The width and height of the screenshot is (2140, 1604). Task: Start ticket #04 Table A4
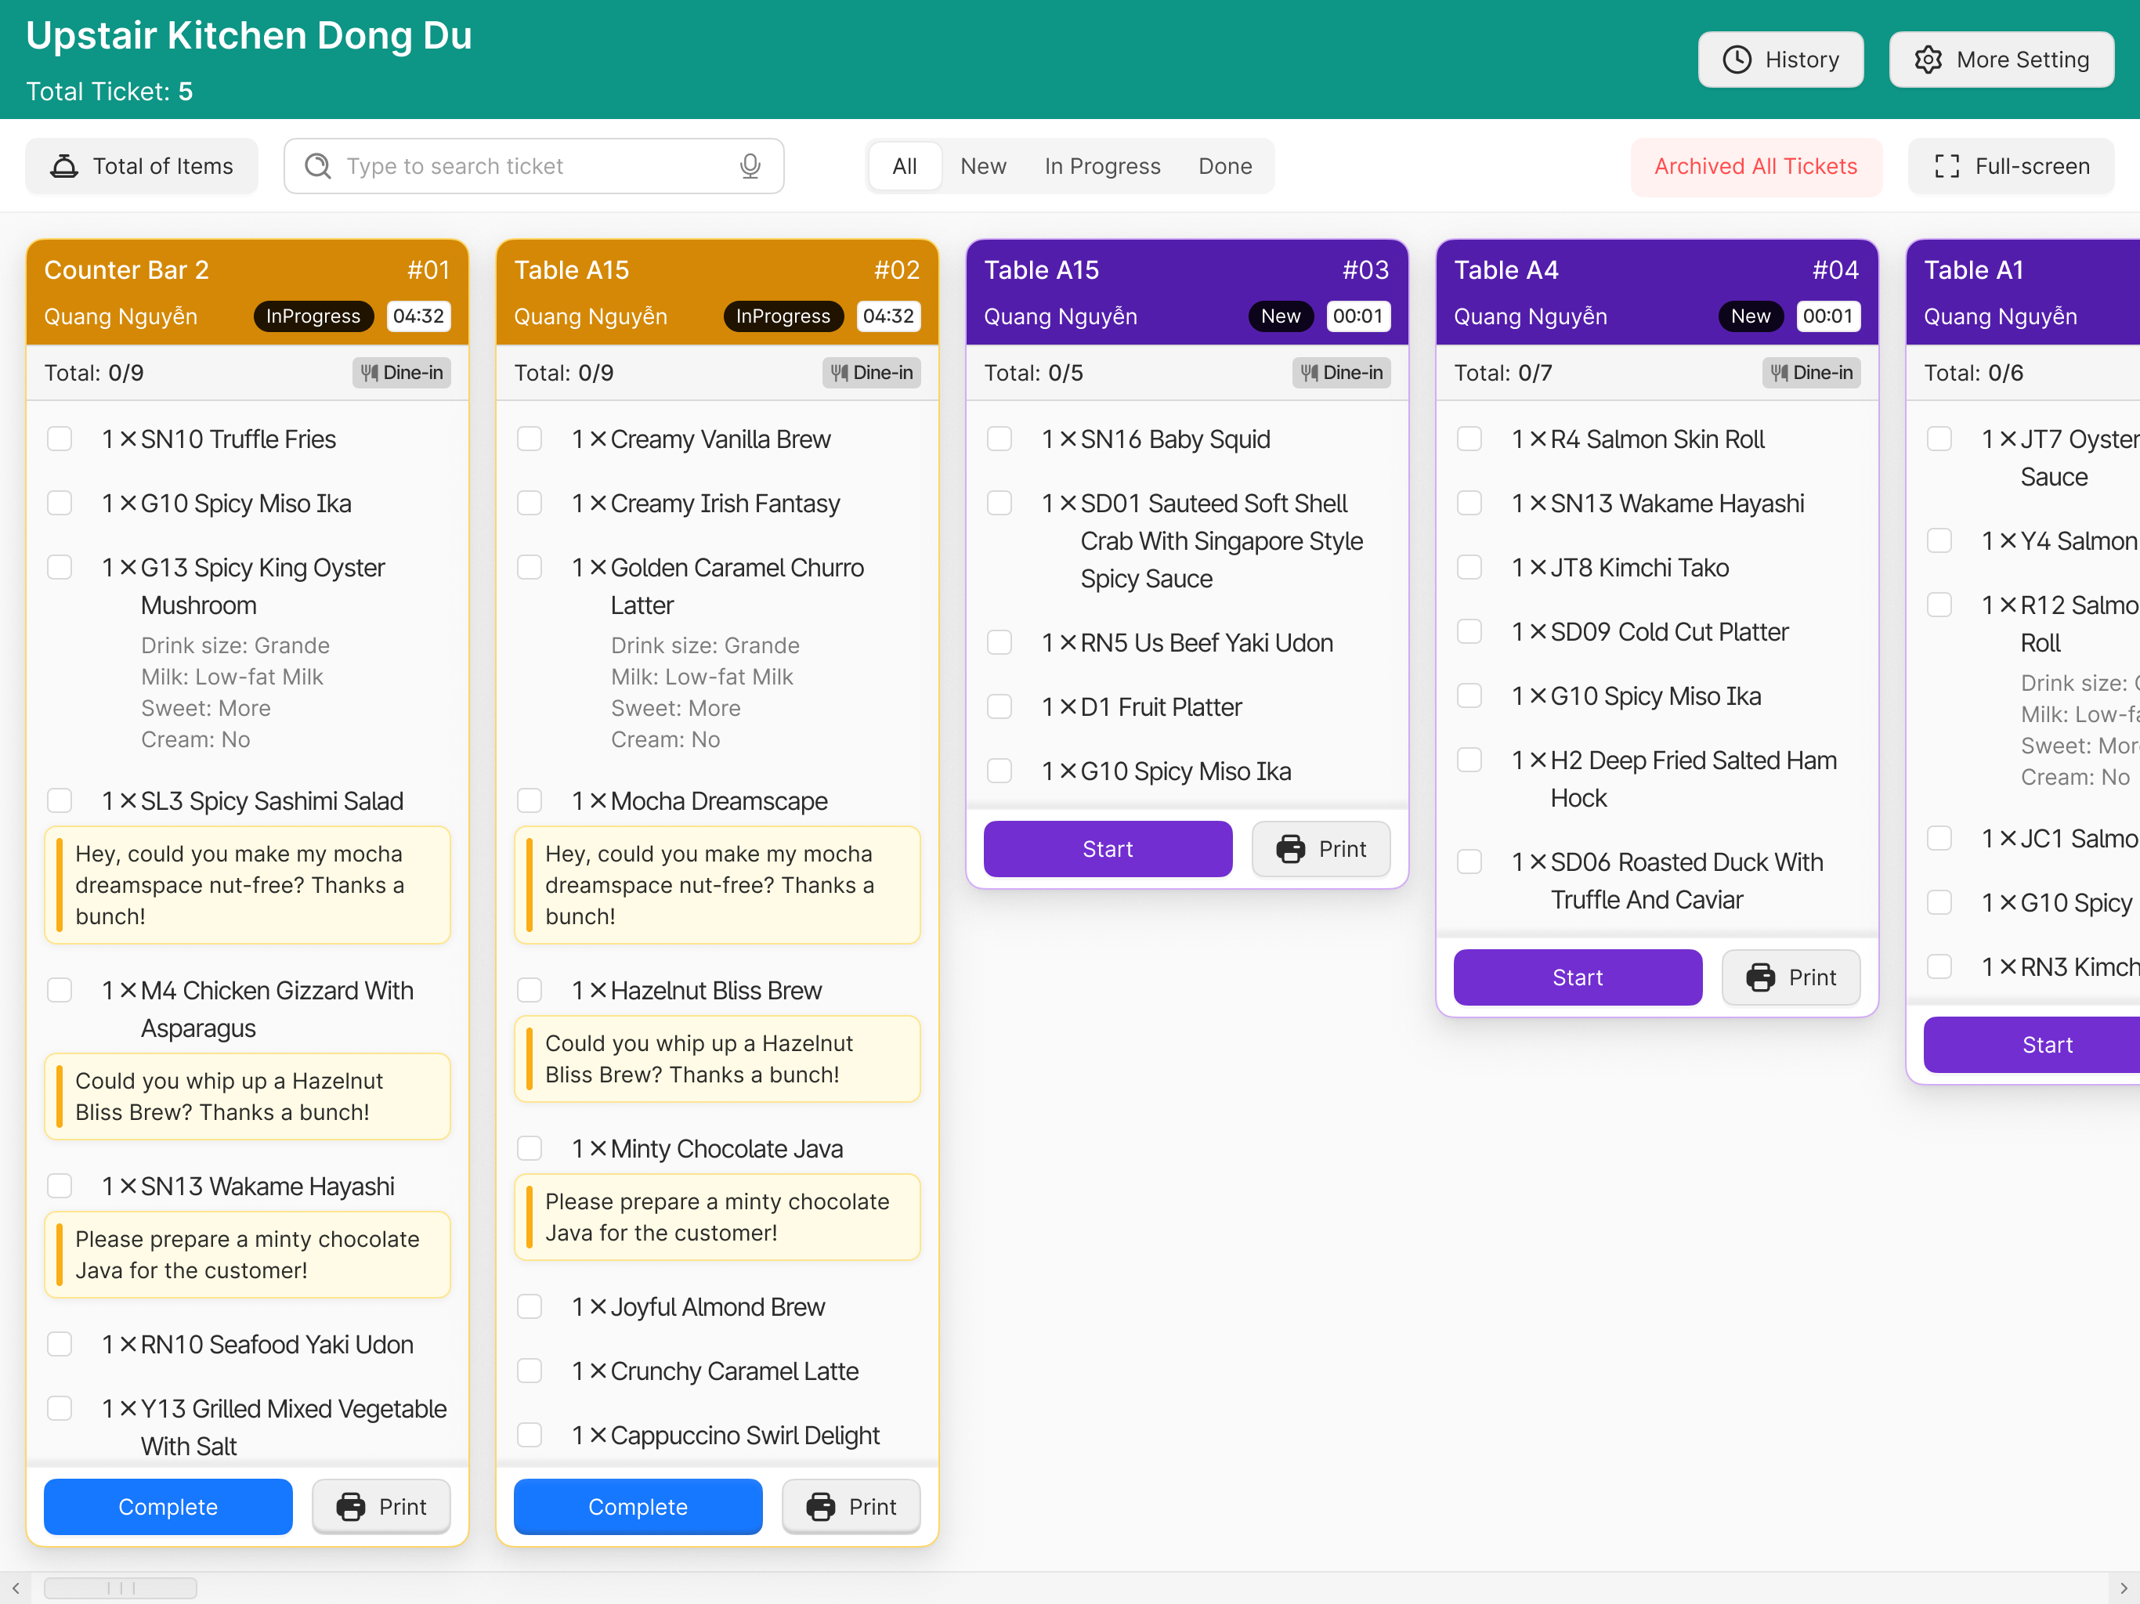(x=1578, y=977)
